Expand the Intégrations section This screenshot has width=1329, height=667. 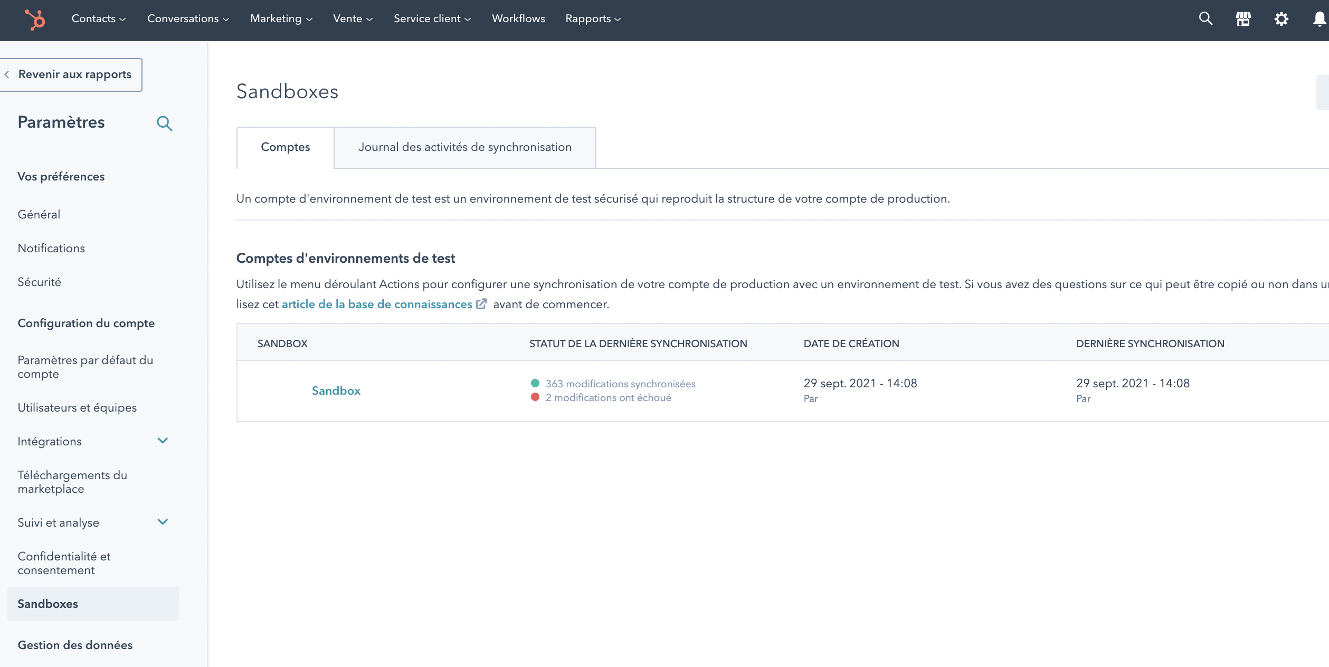(163, 441)
